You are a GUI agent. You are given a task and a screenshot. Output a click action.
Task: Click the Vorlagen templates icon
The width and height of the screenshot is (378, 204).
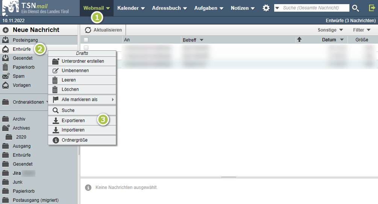coord(6,85)
